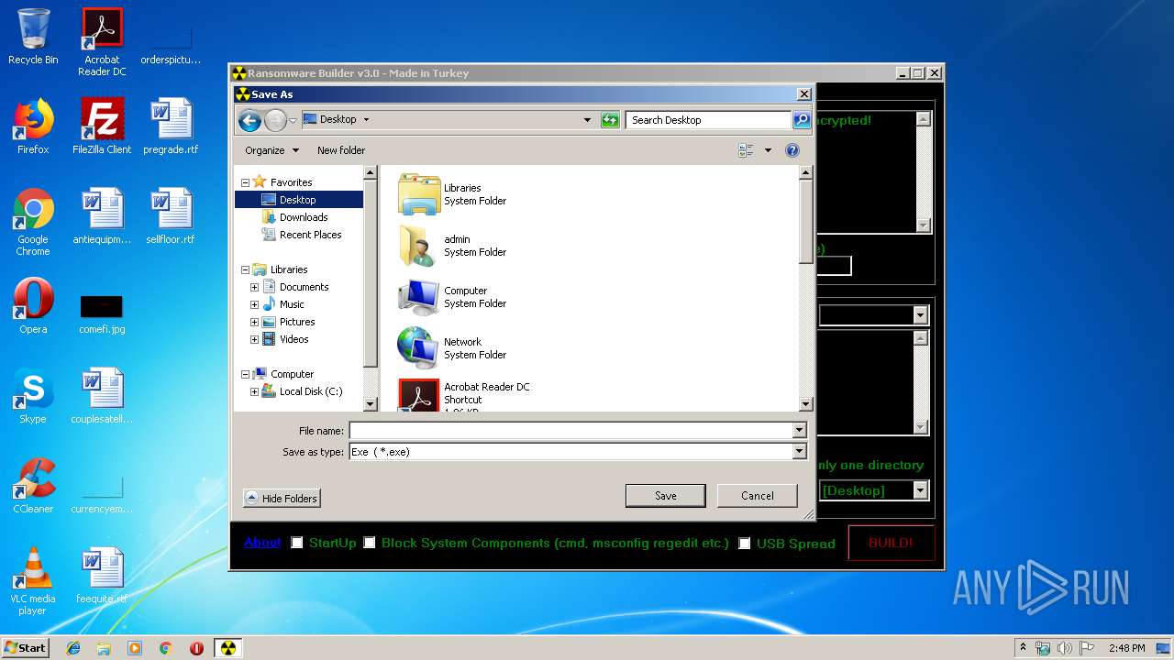Select Opera desktop icon
Image resolution: width=1174 pixels, height=660 pixels.
(x=33, y=306)
